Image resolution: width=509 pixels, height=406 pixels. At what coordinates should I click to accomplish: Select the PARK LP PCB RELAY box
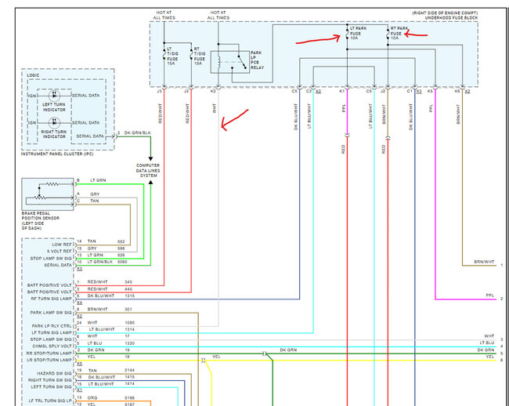coord(230,62)
